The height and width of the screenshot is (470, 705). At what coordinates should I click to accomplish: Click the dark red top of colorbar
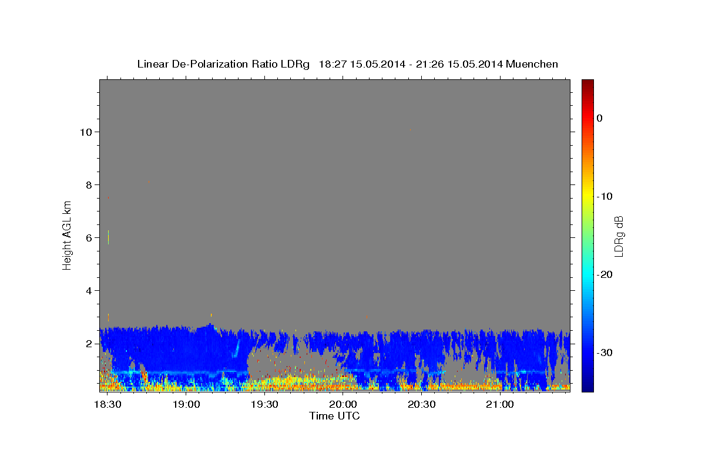coord(587,82)
